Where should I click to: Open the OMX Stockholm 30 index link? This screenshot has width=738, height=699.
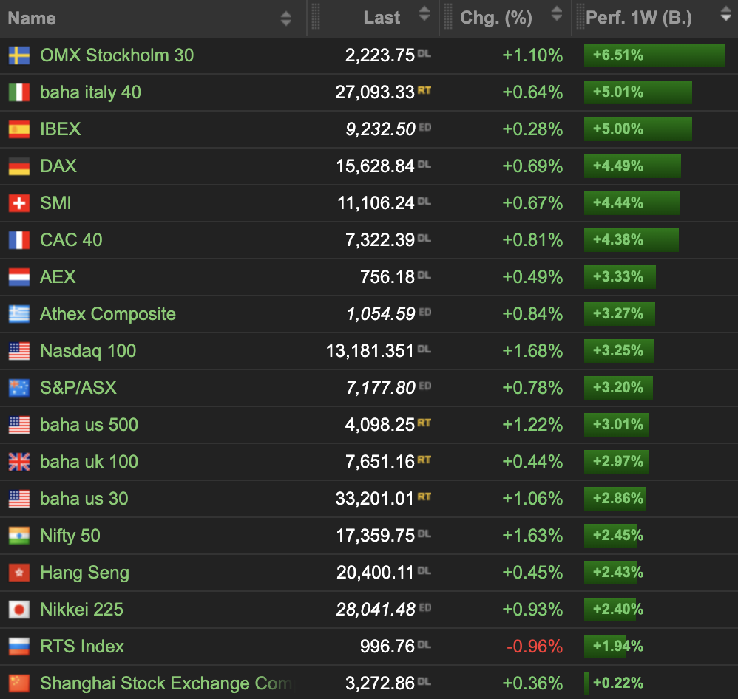[117, 55]
